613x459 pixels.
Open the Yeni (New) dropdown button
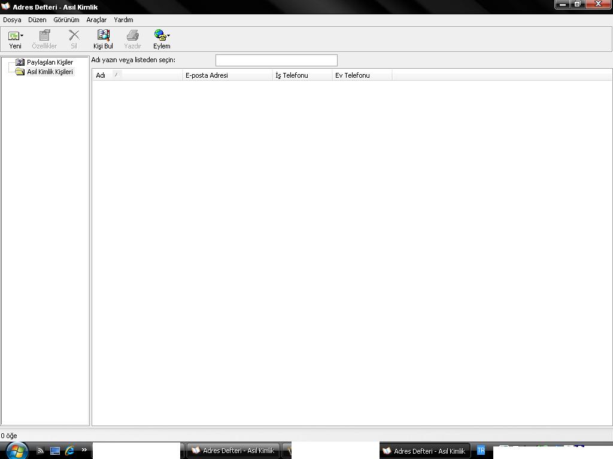(15, 39)
